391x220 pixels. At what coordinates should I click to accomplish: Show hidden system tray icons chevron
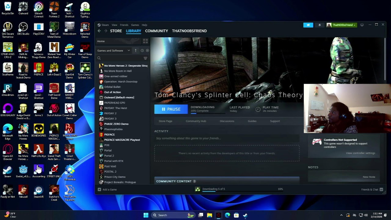(x=341, y=215)
